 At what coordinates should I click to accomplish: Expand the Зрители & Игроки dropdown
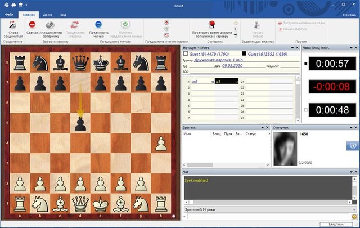coord(354,209)
